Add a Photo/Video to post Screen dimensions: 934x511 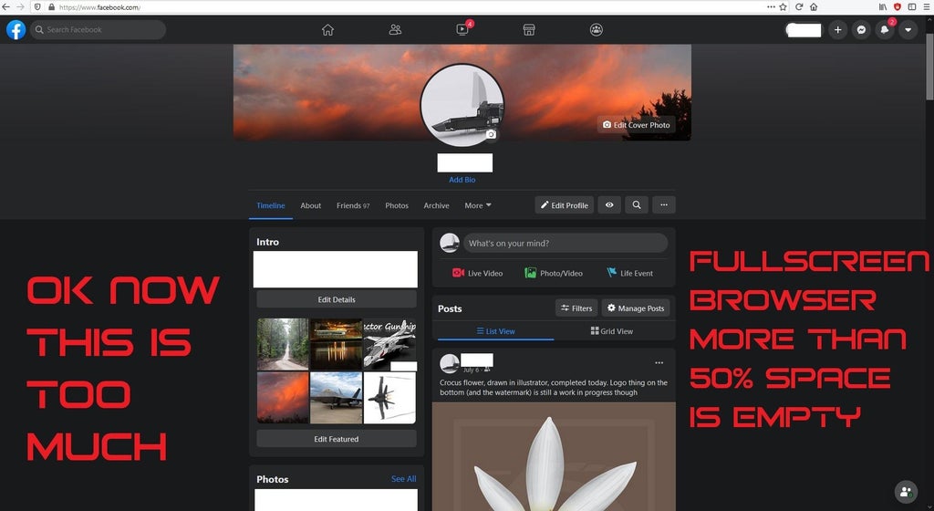554,274
